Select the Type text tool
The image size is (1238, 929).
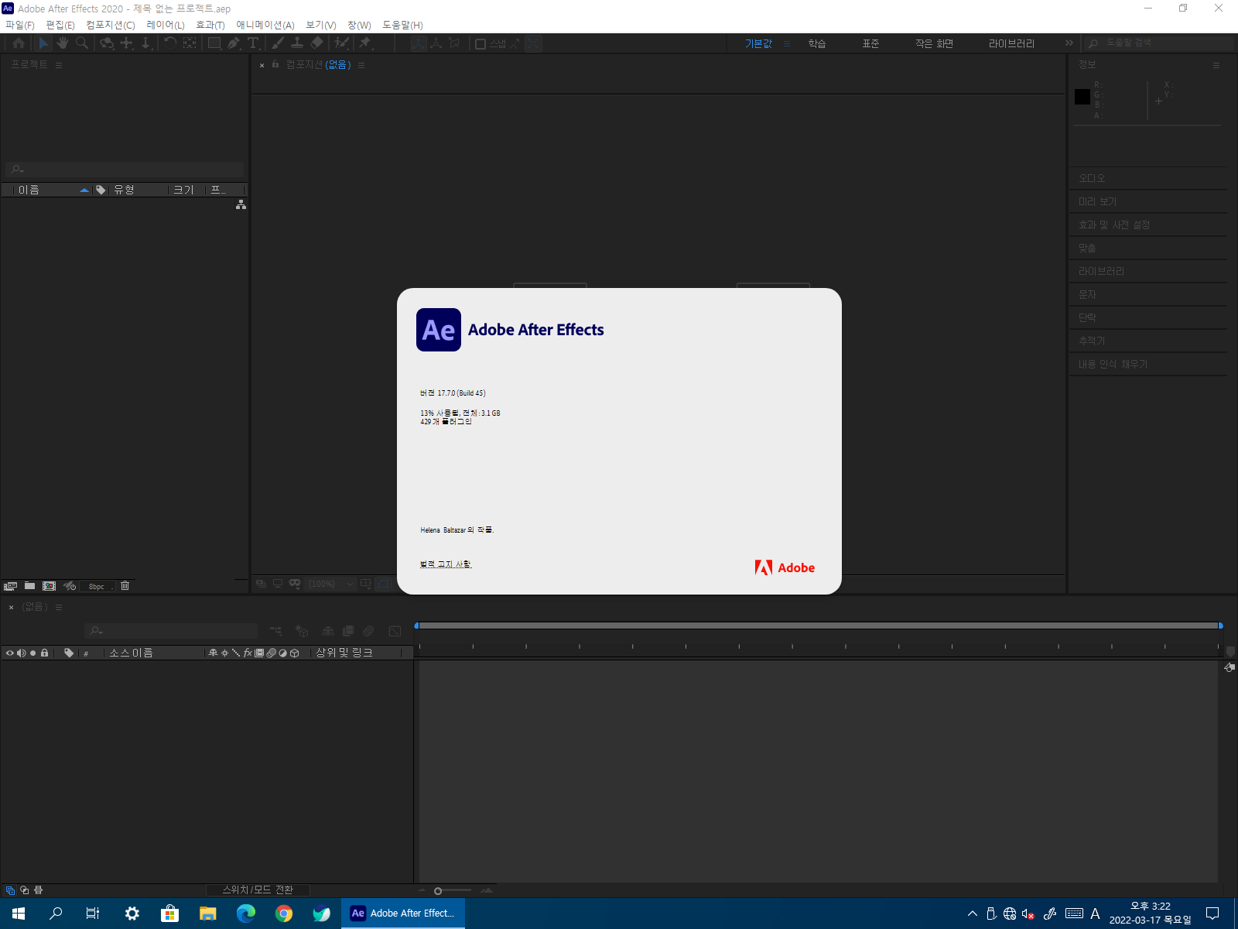[253, 43]
